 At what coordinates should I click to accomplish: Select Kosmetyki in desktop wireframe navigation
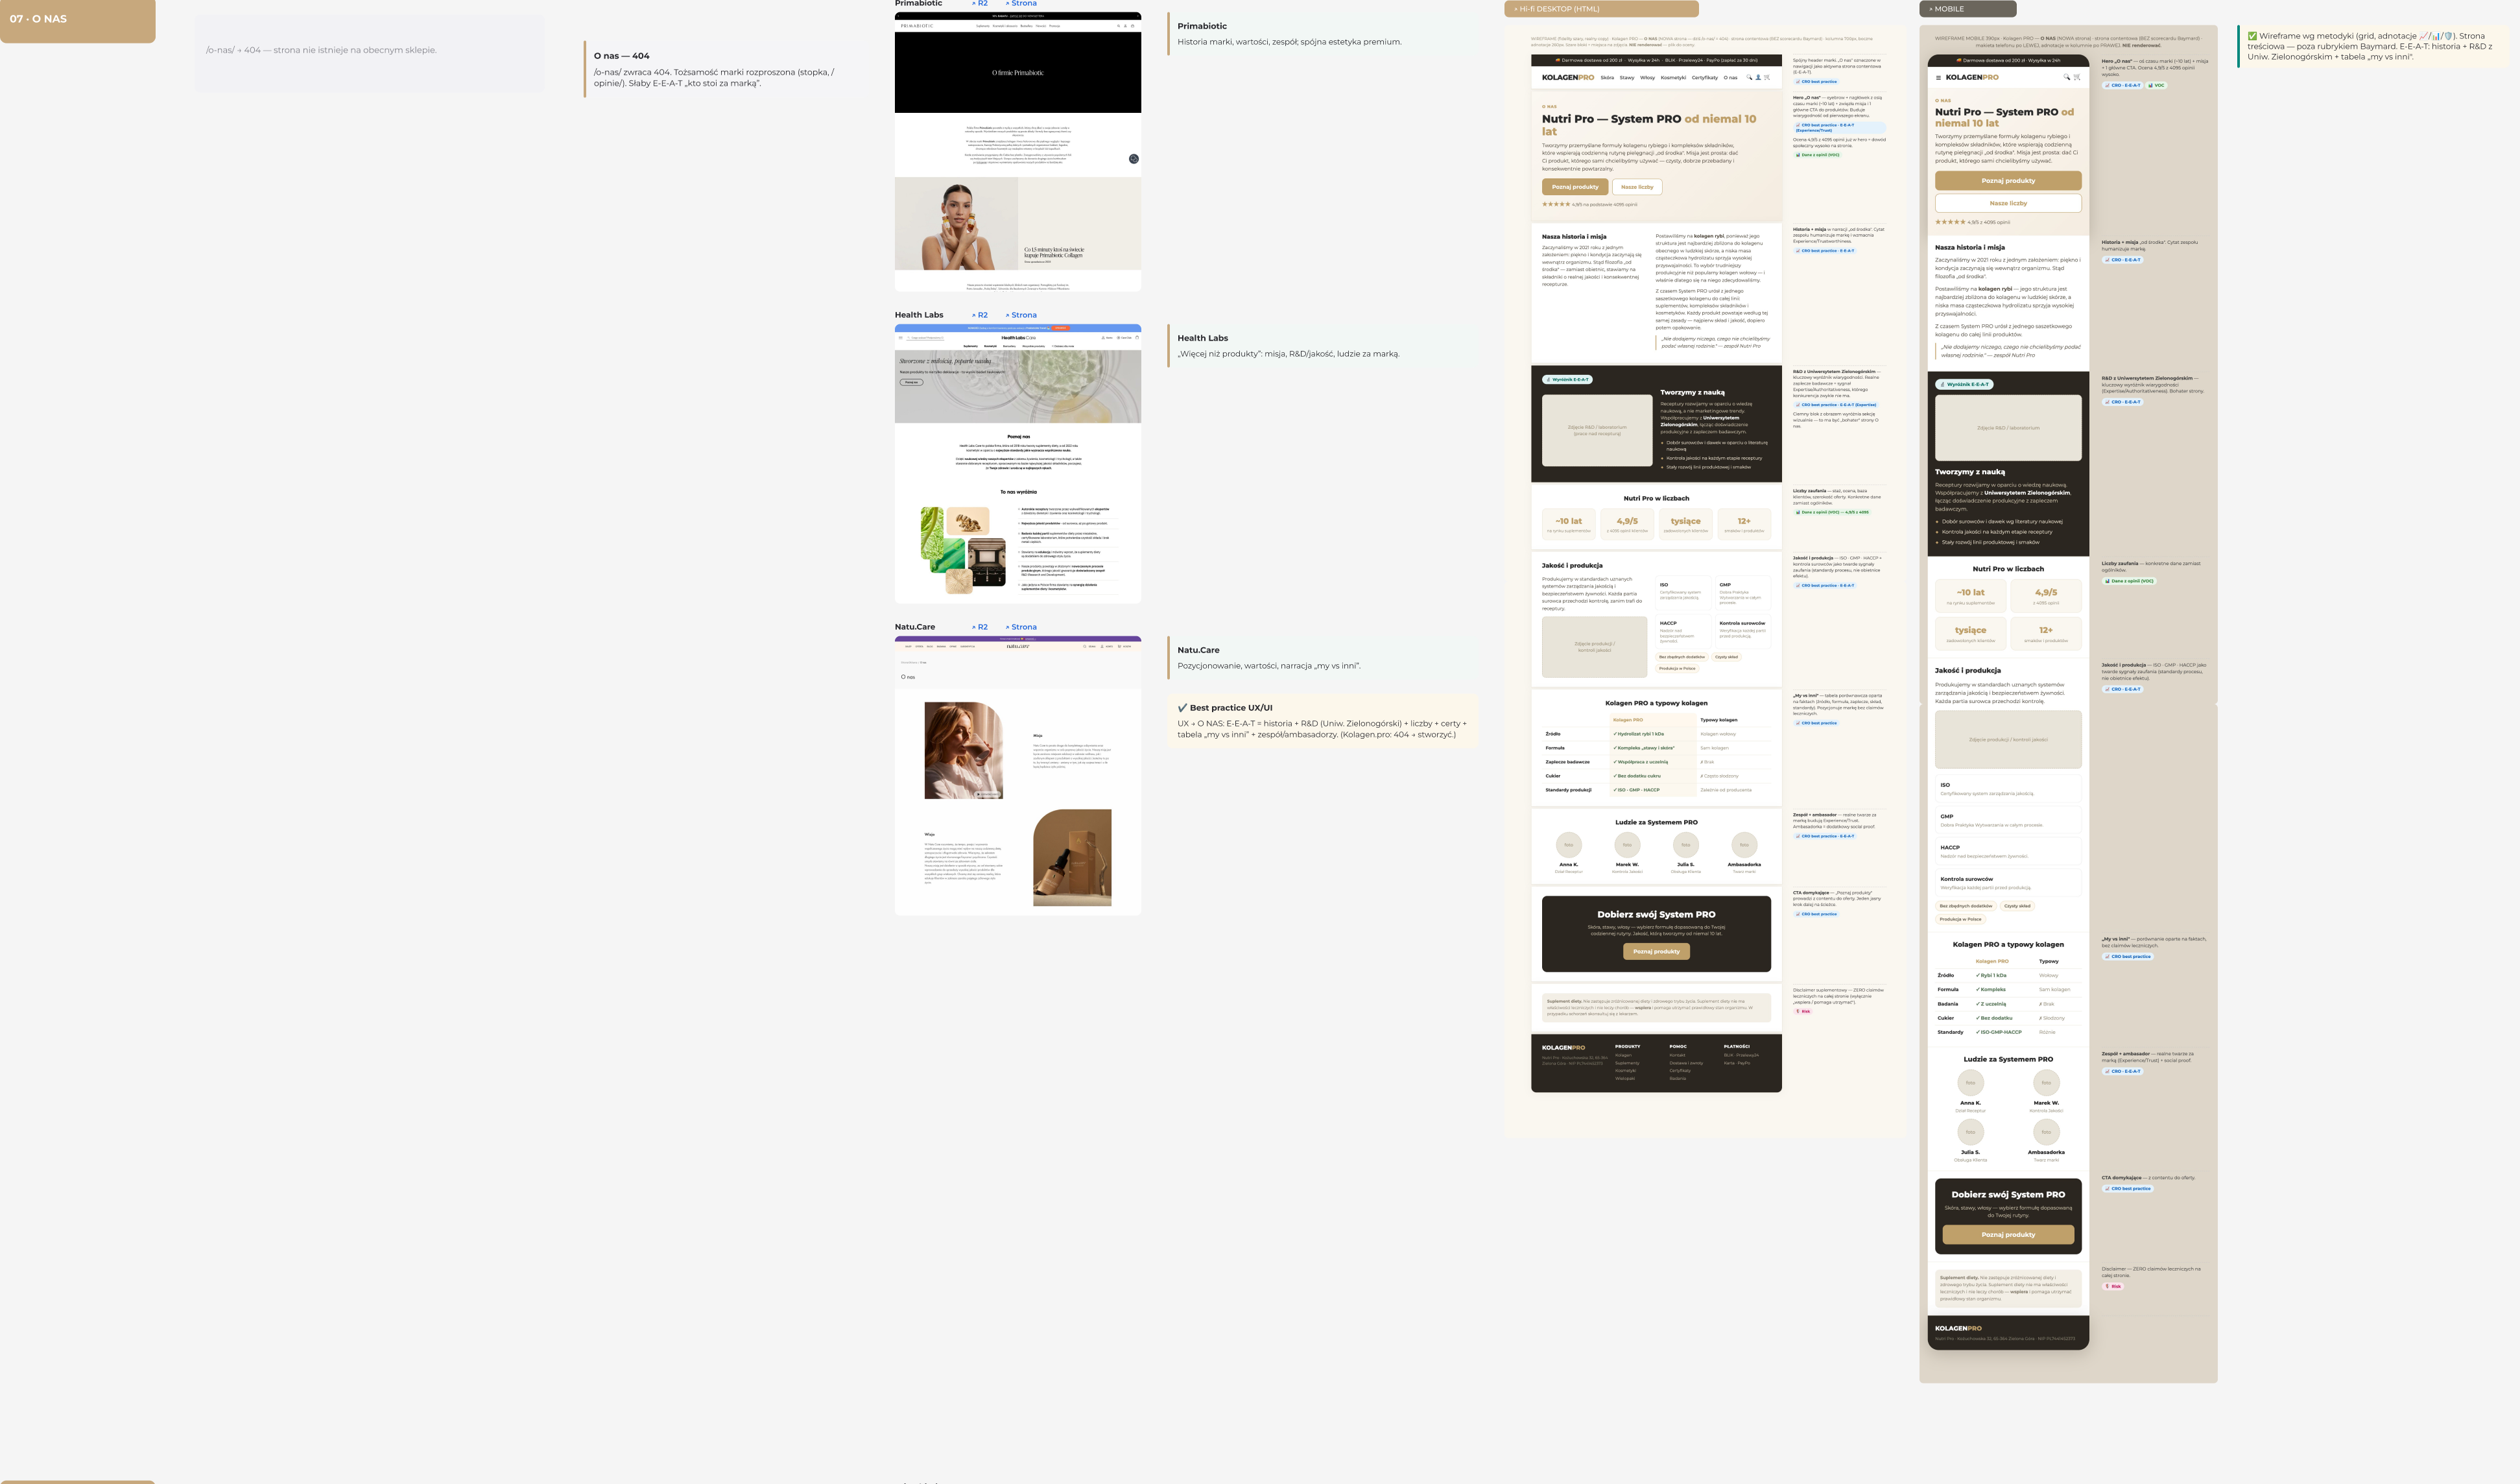coord(1674,78)
